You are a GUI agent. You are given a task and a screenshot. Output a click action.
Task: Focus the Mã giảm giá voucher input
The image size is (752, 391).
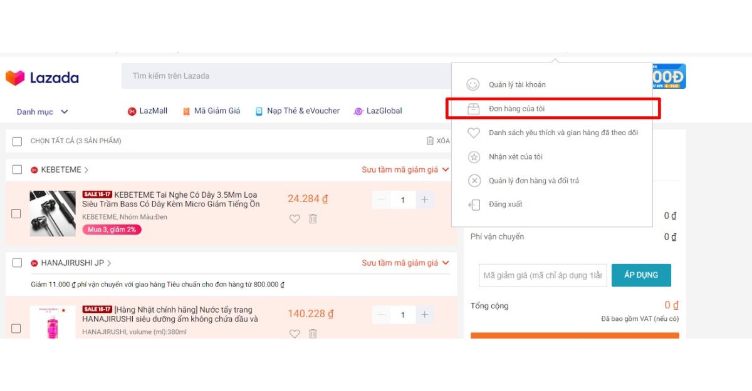543,275
